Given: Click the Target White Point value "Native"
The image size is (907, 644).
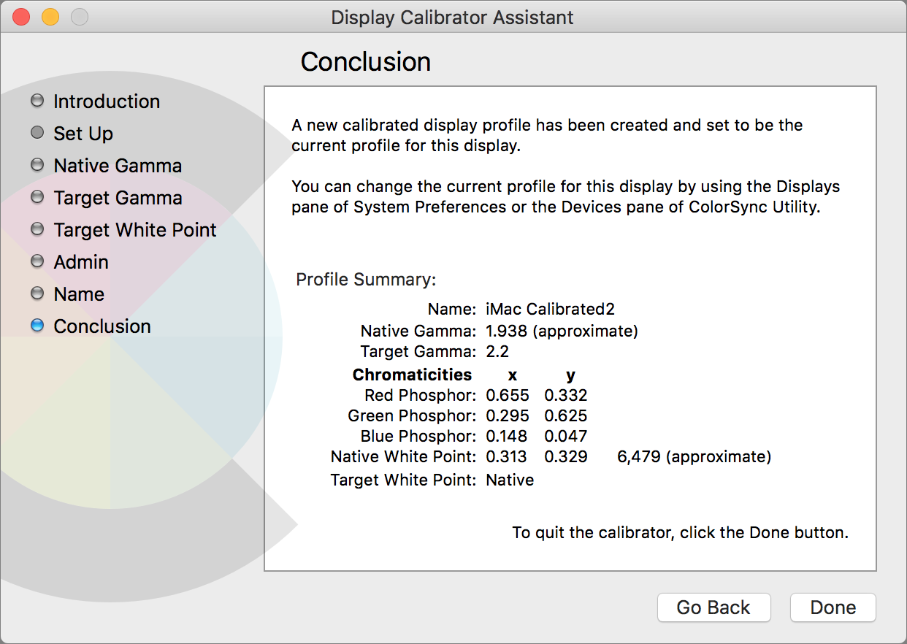Looking at the screenshot, I should 510,480.
